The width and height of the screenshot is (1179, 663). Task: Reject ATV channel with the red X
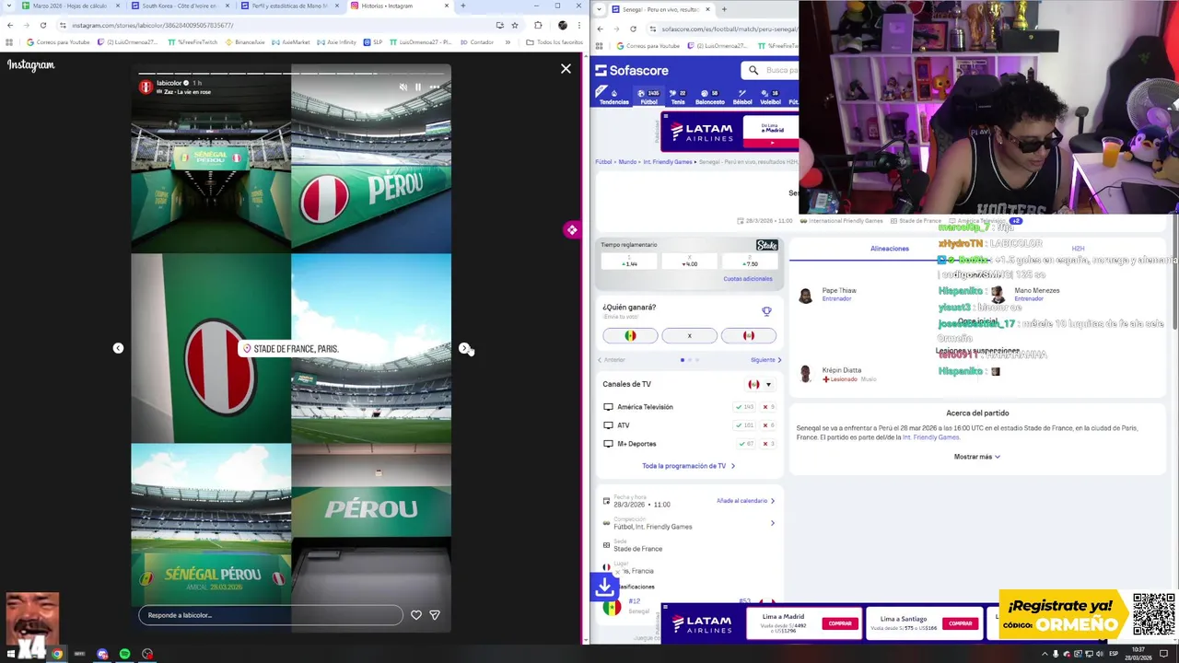coord(768,425)
